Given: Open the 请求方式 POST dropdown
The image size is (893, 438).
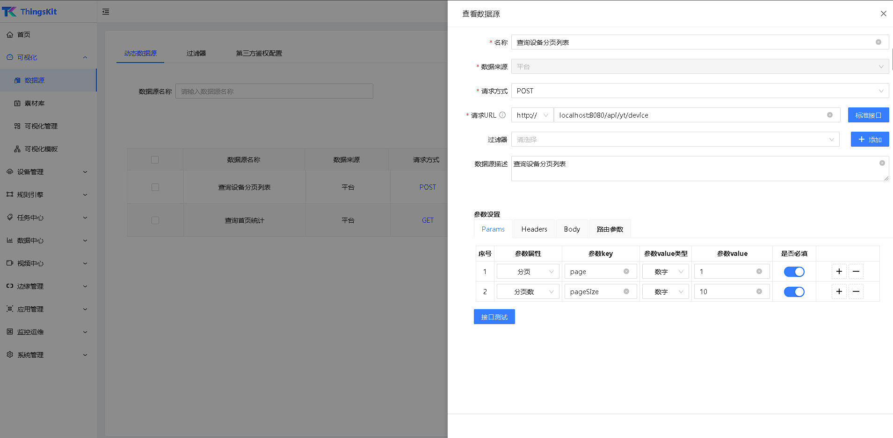Looking at the screenshot, I should coord(699,91).
